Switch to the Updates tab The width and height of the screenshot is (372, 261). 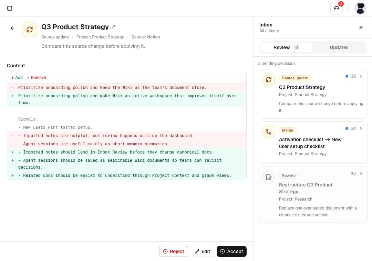point(339,47)
